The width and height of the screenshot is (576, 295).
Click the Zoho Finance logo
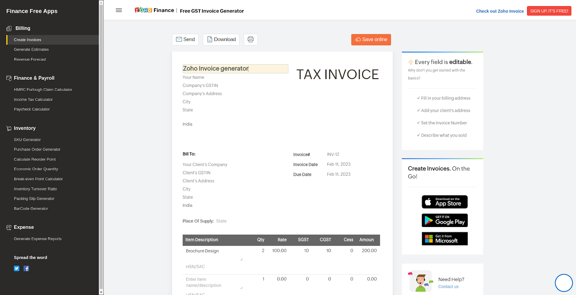[154, 10]
